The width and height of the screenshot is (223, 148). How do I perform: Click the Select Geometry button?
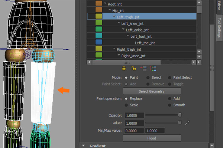point(152,91)
